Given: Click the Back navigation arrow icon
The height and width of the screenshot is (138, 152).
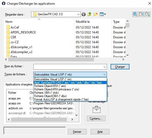Looking at the screenshot, I should point(84,14).
